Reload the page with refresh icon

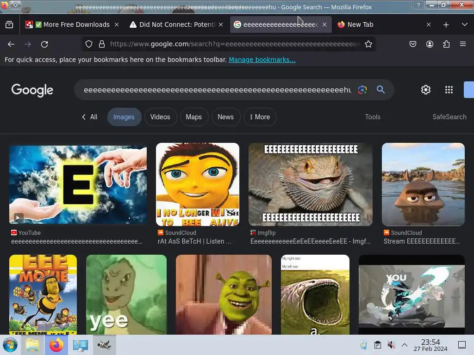pyautogui.click(x=44, y=44)
